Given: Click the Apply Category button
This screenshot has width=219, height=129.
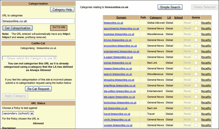Looking at the screenshot, I should pos(15,96).
